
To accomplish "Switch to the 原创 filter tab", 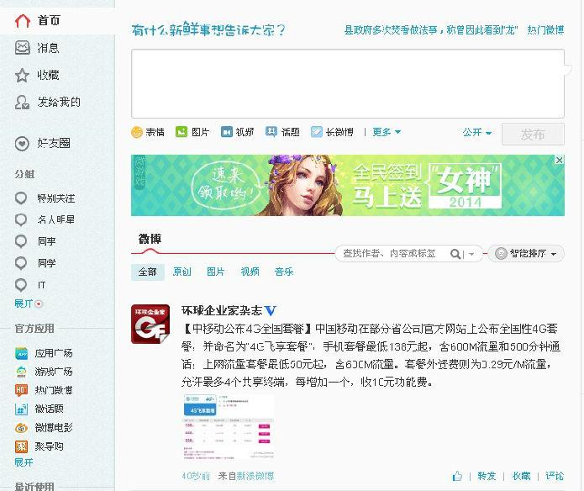I will coord(182,272).
